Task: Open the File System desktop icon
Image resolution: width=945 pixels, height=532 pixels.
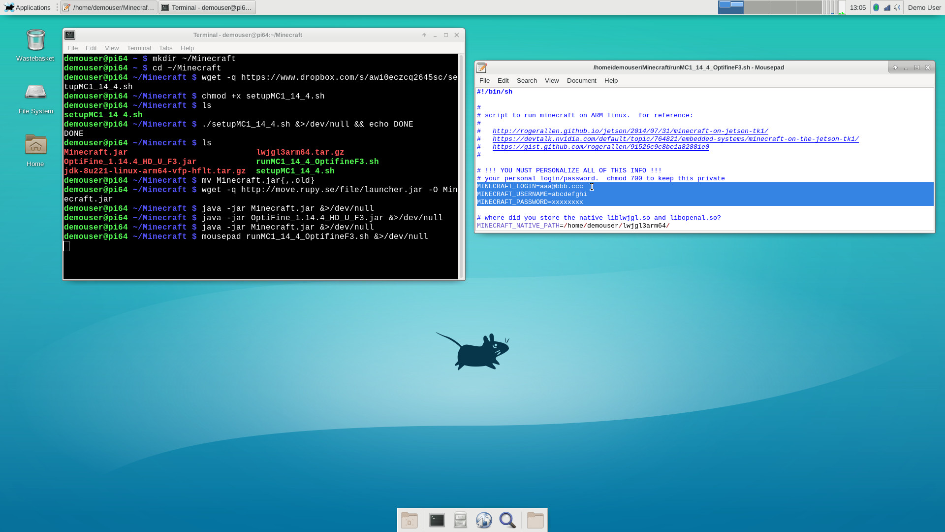Action: coord(35,93)
